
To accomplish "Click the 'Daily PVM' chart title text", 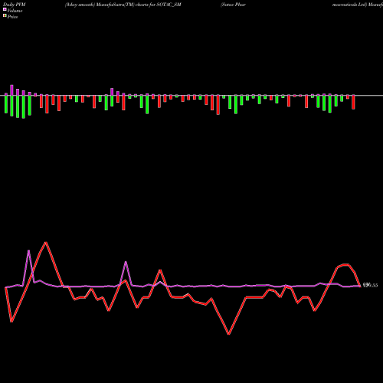I will pos(15,5).
